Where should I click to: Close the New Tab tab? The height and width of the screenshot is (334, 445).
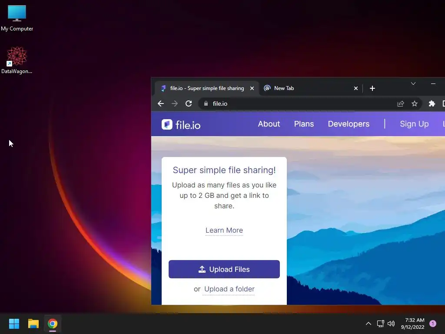[x=355, y=88]
